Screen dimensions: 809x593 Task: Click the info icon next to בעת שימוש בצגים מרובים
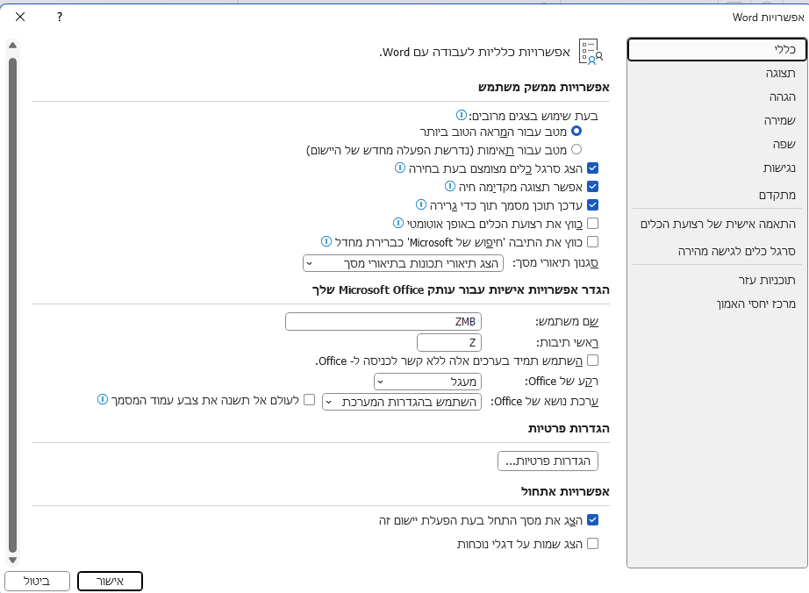462,114
